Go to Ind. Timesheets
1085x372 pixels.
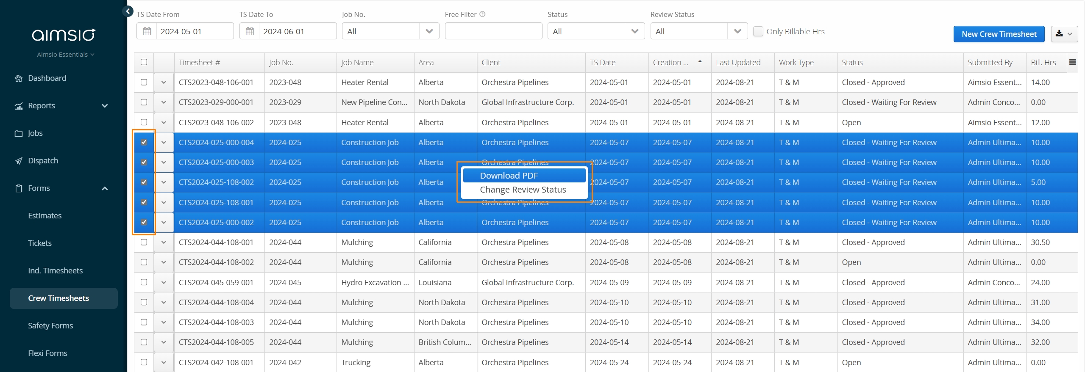pyautogui.click(x=55, y=271)
